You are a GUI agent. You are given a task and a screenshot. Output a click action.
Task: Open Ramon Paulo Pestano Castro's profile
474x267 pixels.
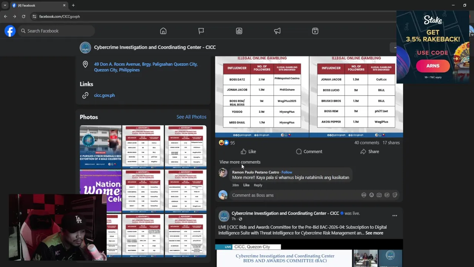coord(256,172)
